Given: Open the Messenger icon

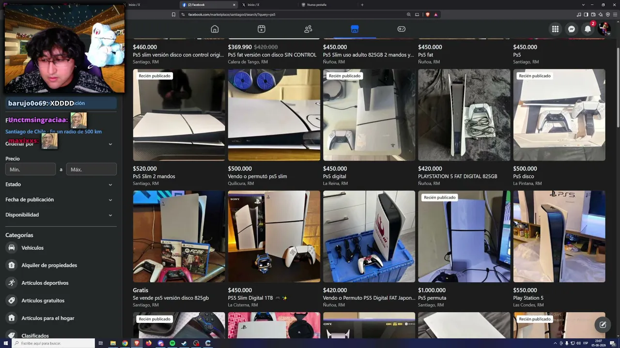Looking at the screenshot, I should (x=572, y=29).
